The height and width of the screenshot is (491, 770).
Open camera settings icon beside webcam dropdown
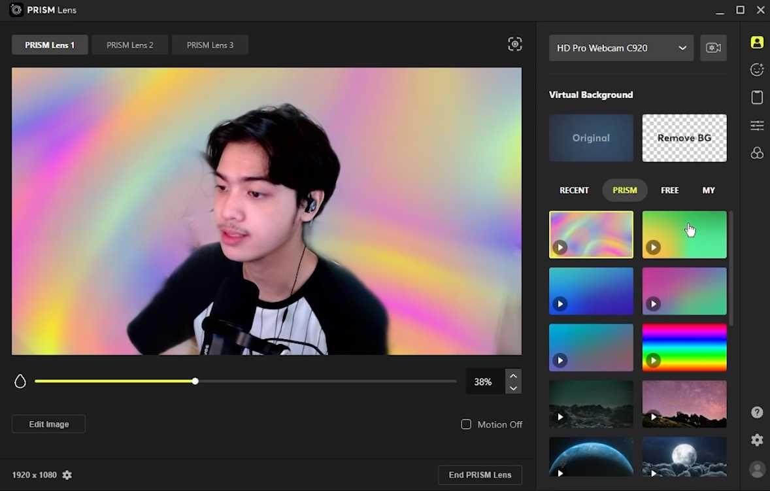point(713,48)
